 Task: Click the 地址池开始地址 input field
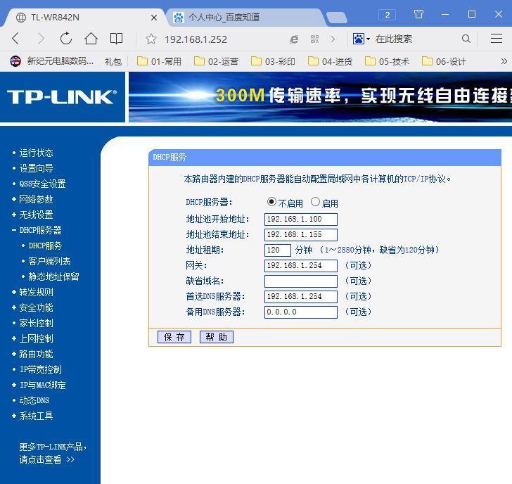(x=300, y=219)
